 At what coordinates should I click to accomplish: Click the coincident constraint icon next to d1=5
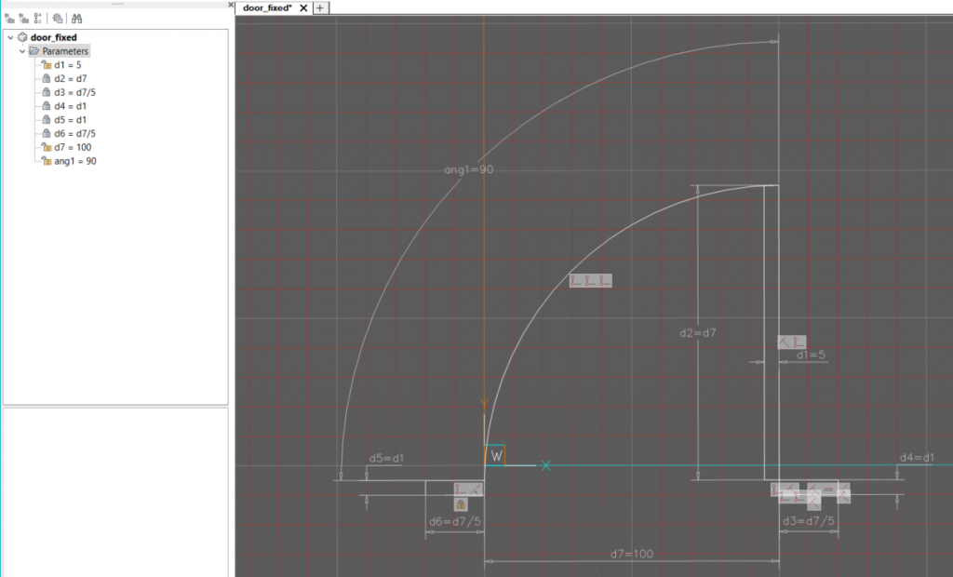(799, 342)
